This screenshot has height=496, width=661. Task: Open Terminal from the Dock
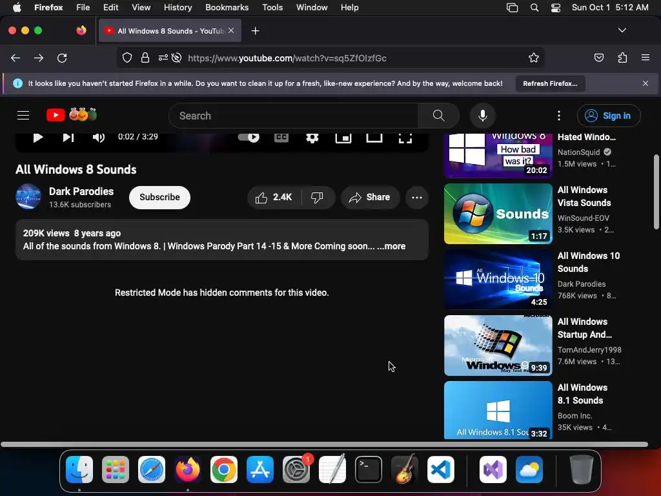[369, 470]
